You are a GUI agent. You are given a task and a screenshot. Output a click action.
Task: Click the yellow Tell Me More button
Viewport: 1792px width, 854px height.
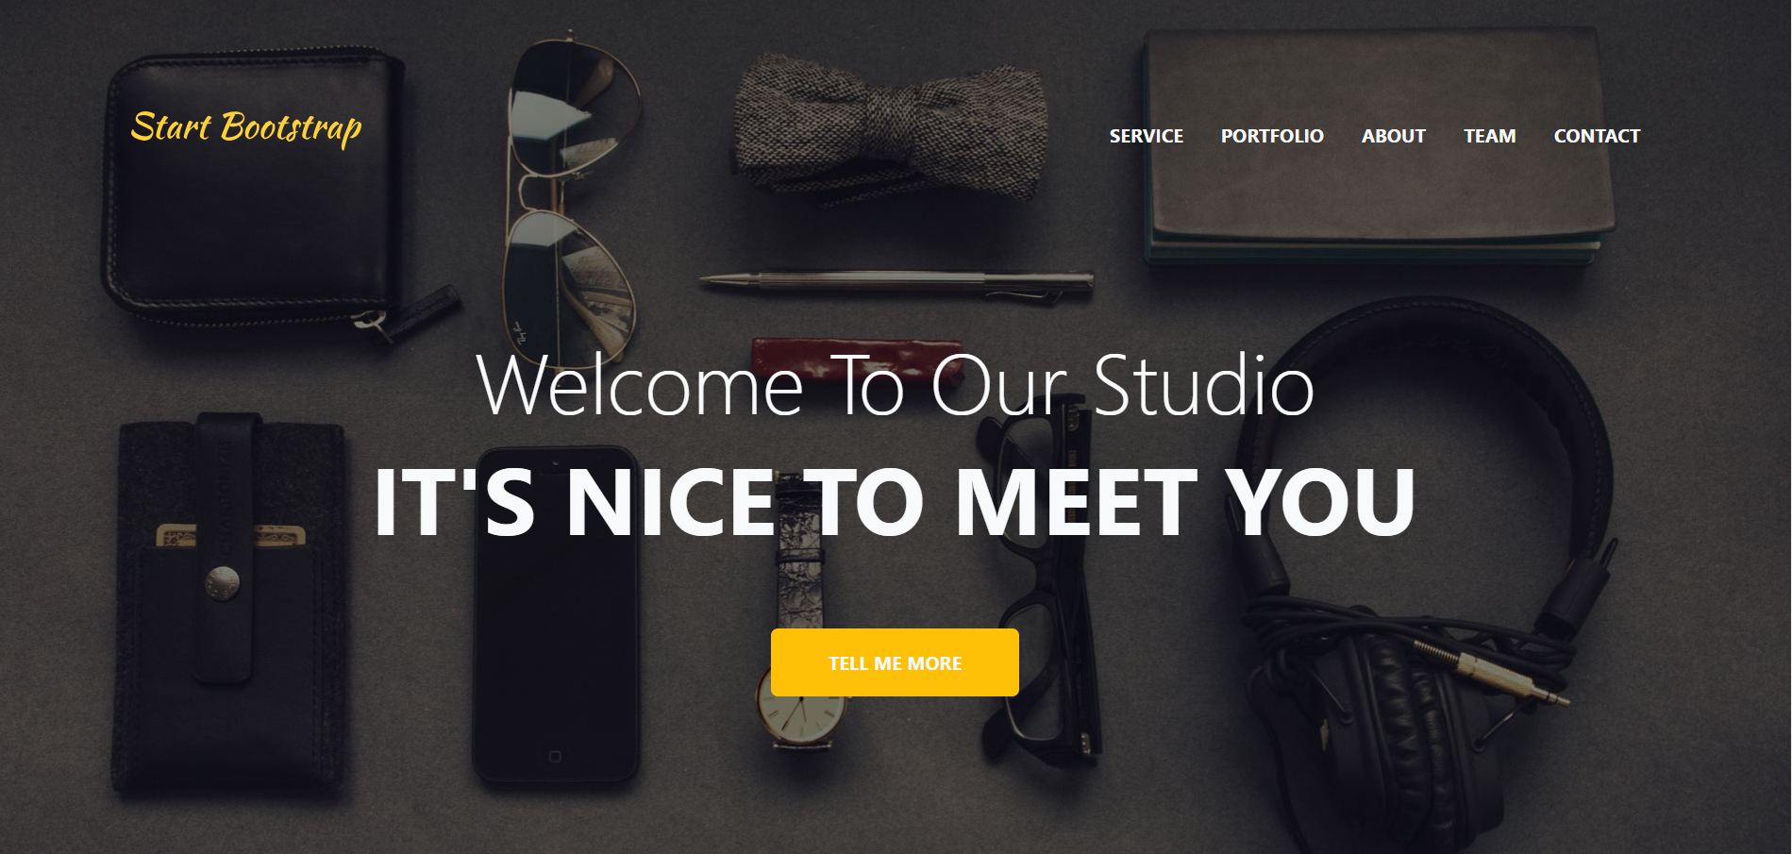[895, 662]
